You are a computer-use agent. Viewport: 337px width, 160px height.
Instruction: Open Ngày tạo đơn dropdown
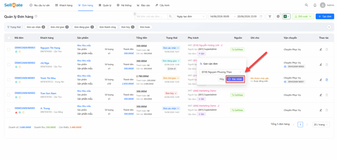pyautogui.click(x=191, y=16)
